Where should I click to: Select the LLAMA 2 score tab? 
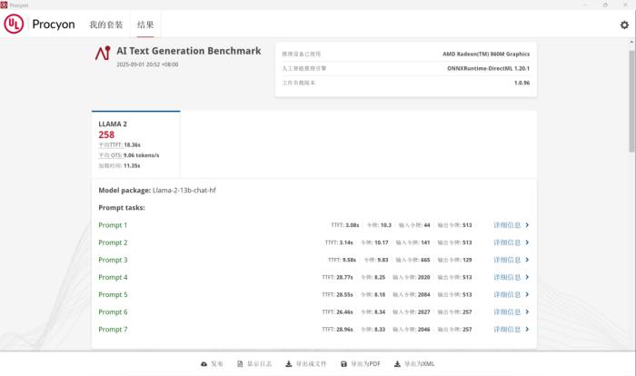pos(136,144)
